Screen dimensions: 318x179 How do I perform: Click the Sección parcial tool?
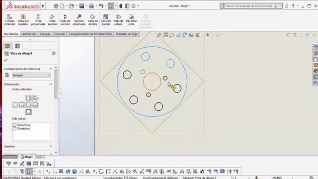[106, 20]
